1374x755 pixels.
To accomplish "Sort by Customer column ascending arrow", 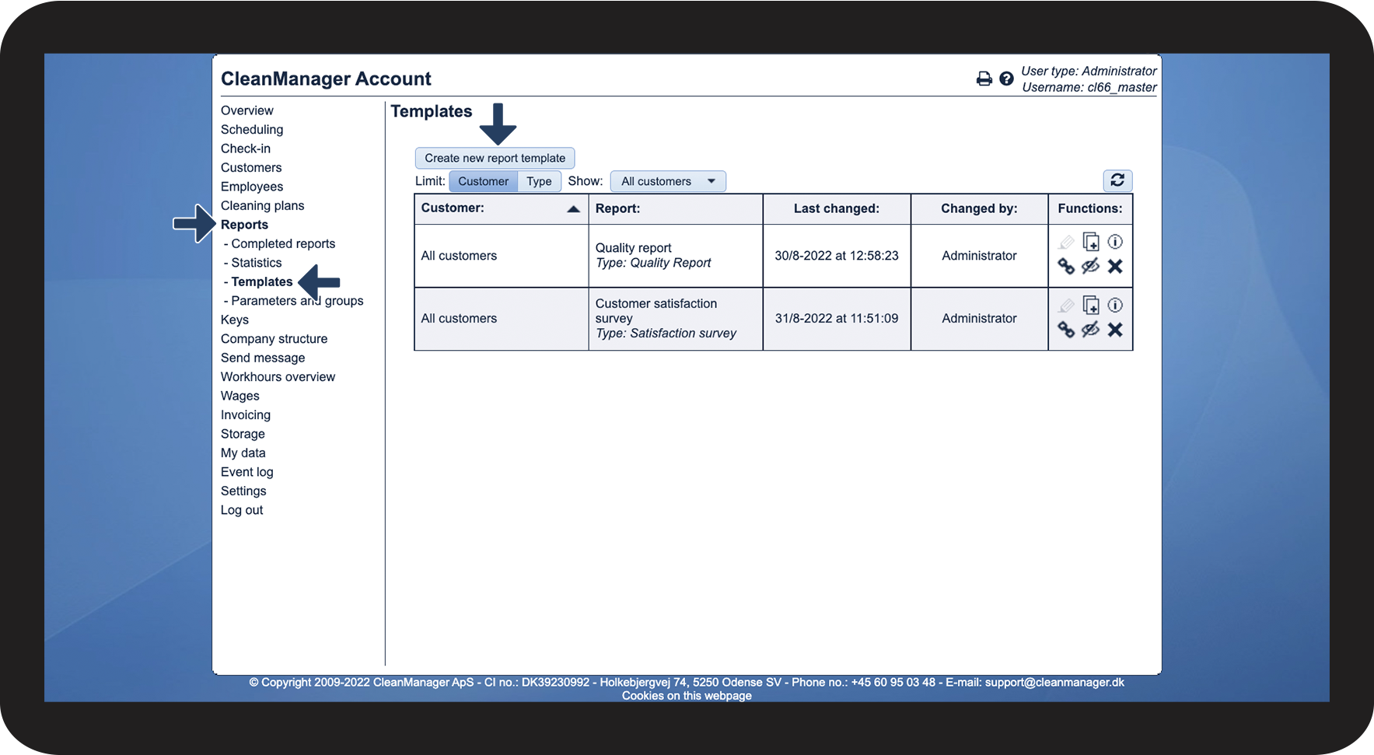I will 574,208.
